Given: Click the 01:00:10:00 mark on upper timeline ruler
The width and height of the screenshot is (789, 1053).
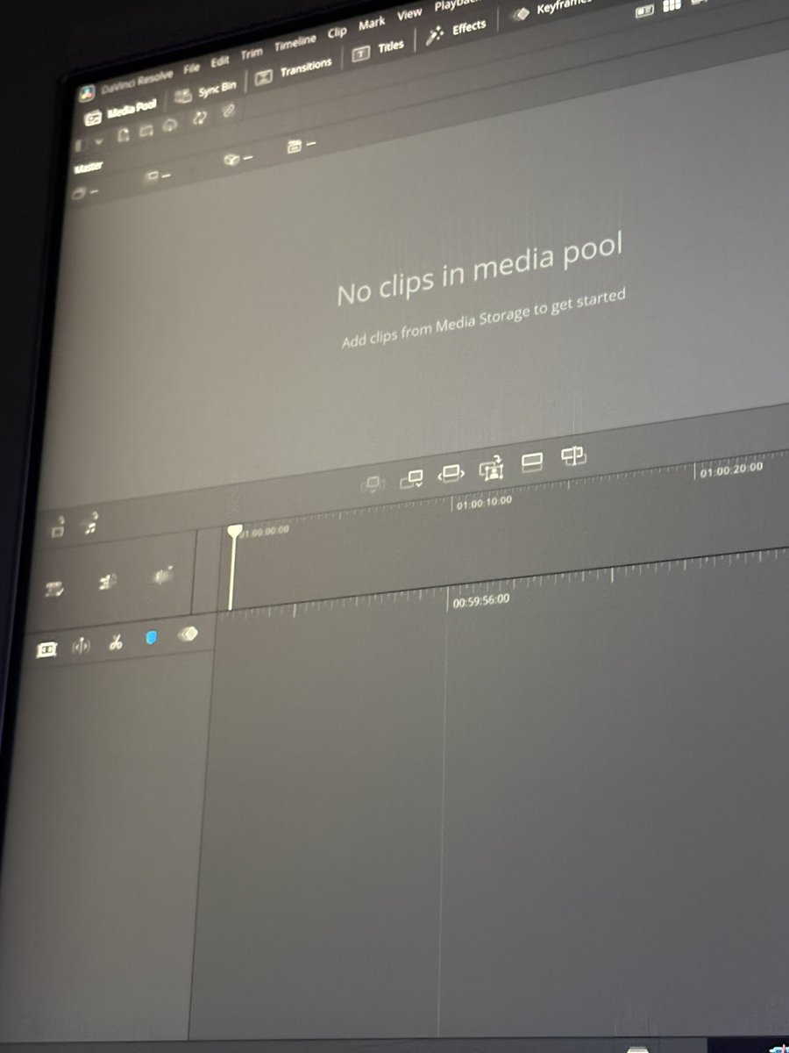Looking at the screenshot, I should [x=484, y=504].
